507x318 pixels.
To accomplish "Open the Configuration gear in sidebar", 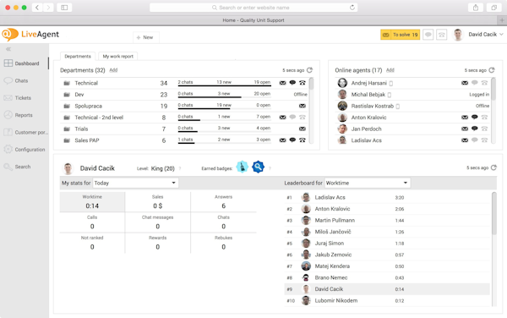I will point(8,149).
